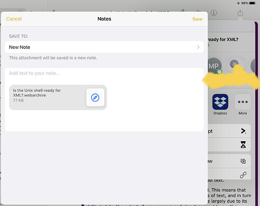
Task: Tap the Wi-Fi status icon
Action: pyautogui.click(x=239, y=3)
